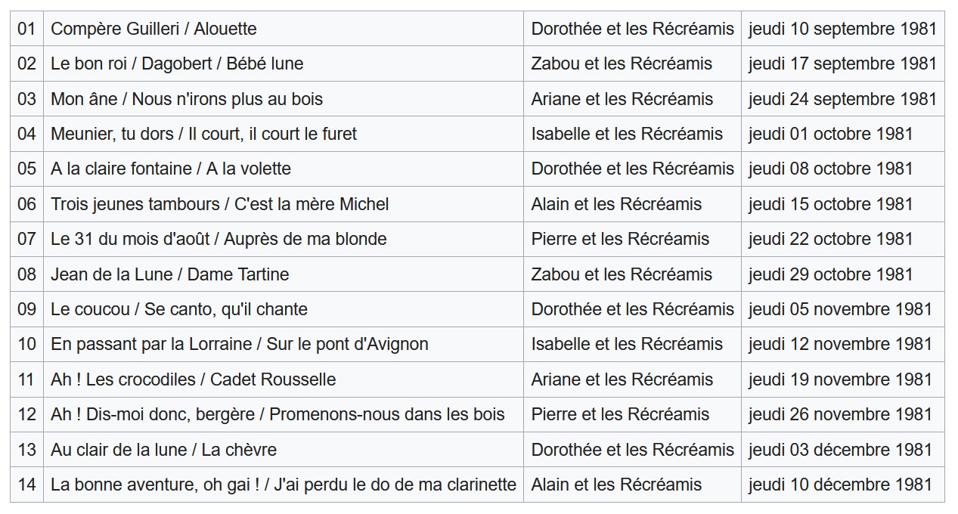Image resolution: width=958 pixels, height=514 pixels.
Task: Select the date 'jeudi 10 décembre 1981'
Action: [x=840, y=485]
